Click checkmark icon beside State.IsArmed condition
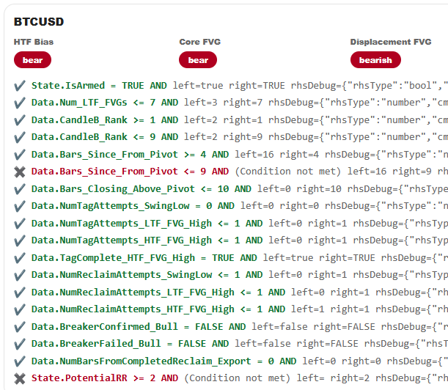This screenshot has width=448, height=390. [x=20, y=86]
